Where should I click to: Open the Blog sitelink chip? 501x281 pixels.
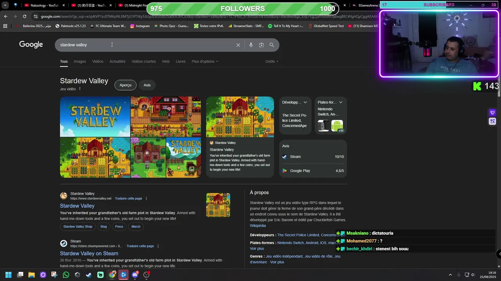[x=104, y=227]
